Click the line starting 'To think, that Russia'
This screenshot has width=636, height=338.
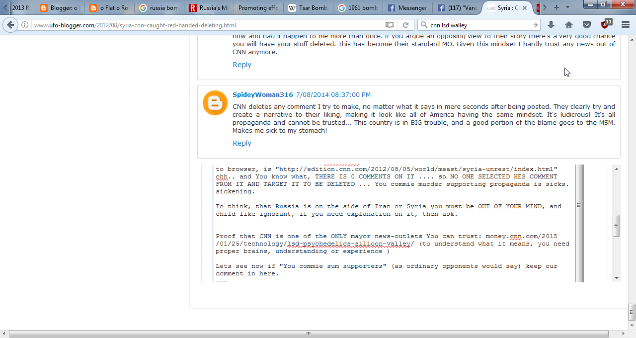pyautogui.click(x=389, y=206)
